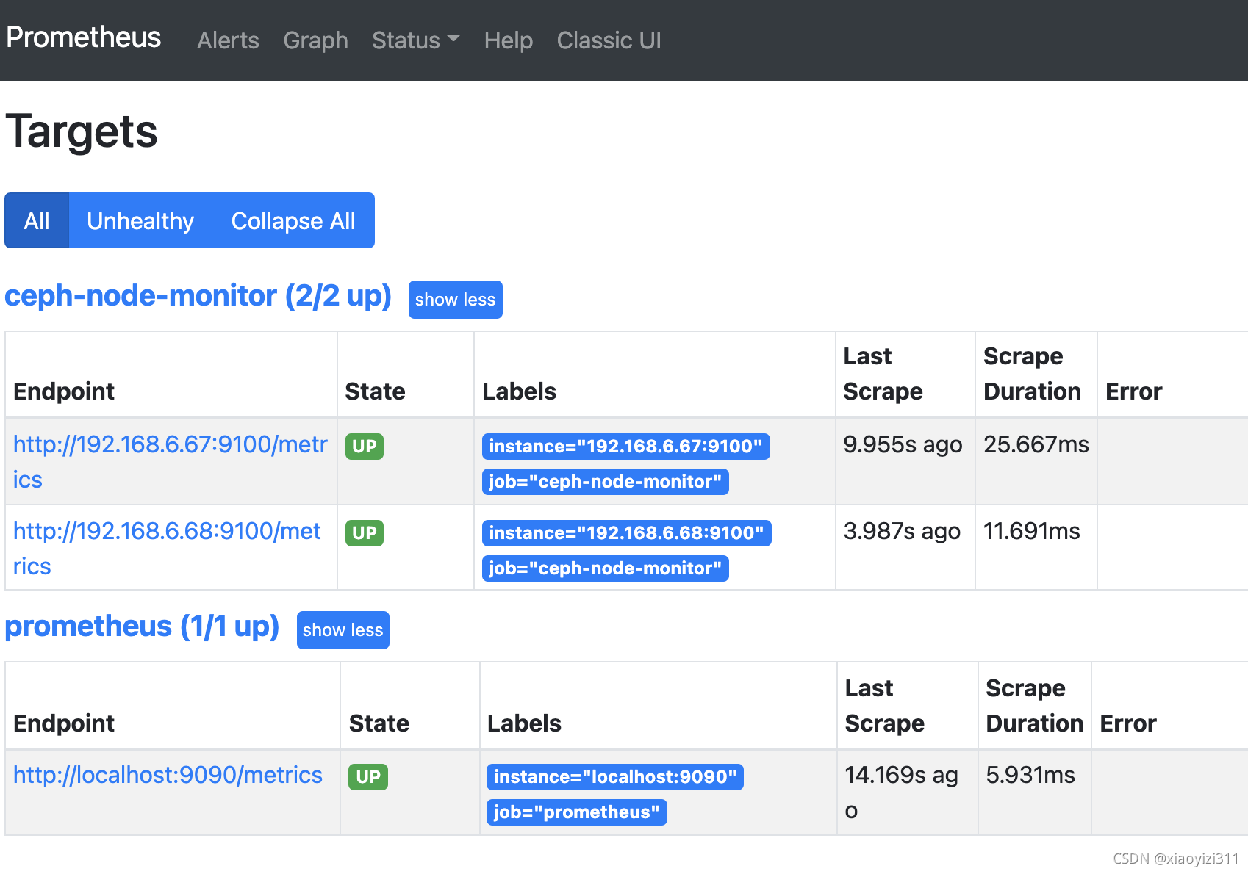Click label instance="localhost:9090"
Screen dimensions: 1248x874
(614, 777)
